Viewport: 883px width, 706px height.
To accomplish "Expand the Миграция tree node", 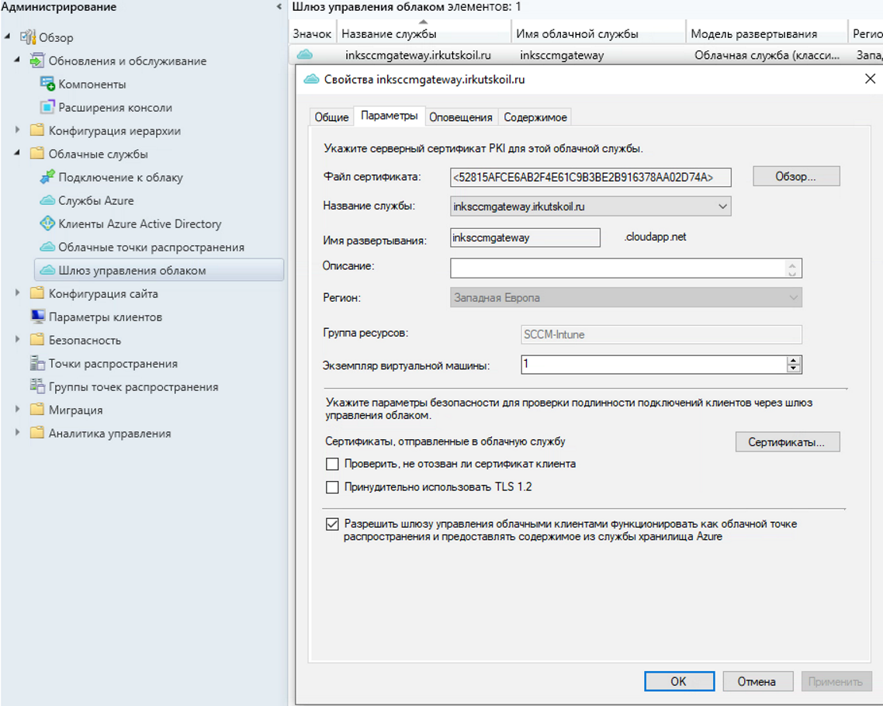I will 17,410.
